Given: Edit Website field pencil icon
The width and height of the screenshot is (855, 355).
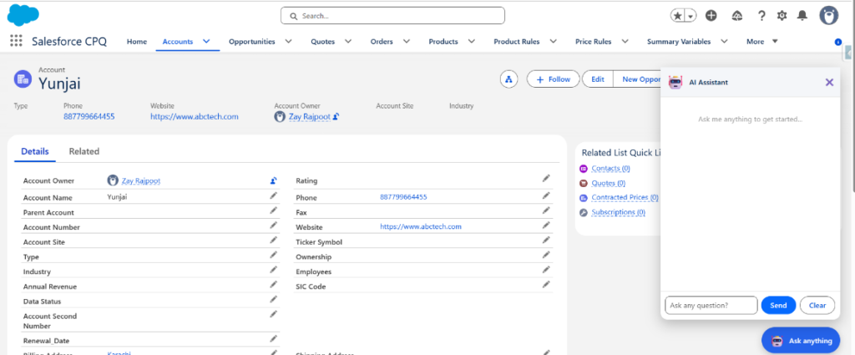Looking at the screenshot, I should [546, 225].
